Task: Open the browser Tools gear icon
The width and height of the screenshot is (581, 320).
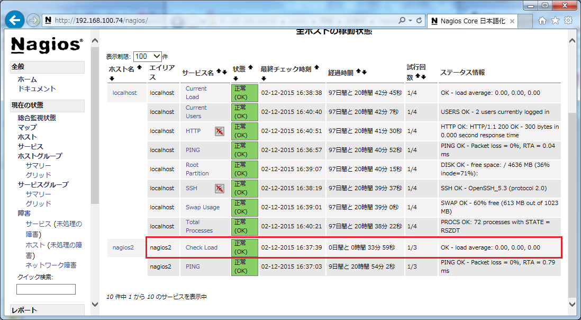Action: [568, 20]
